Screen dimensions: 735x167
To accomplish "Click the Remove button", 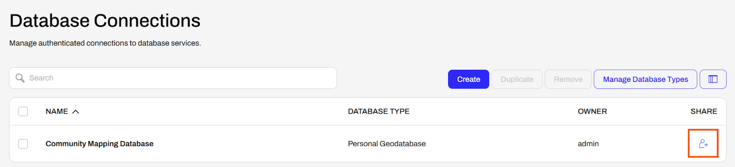I will click(568, 79).
